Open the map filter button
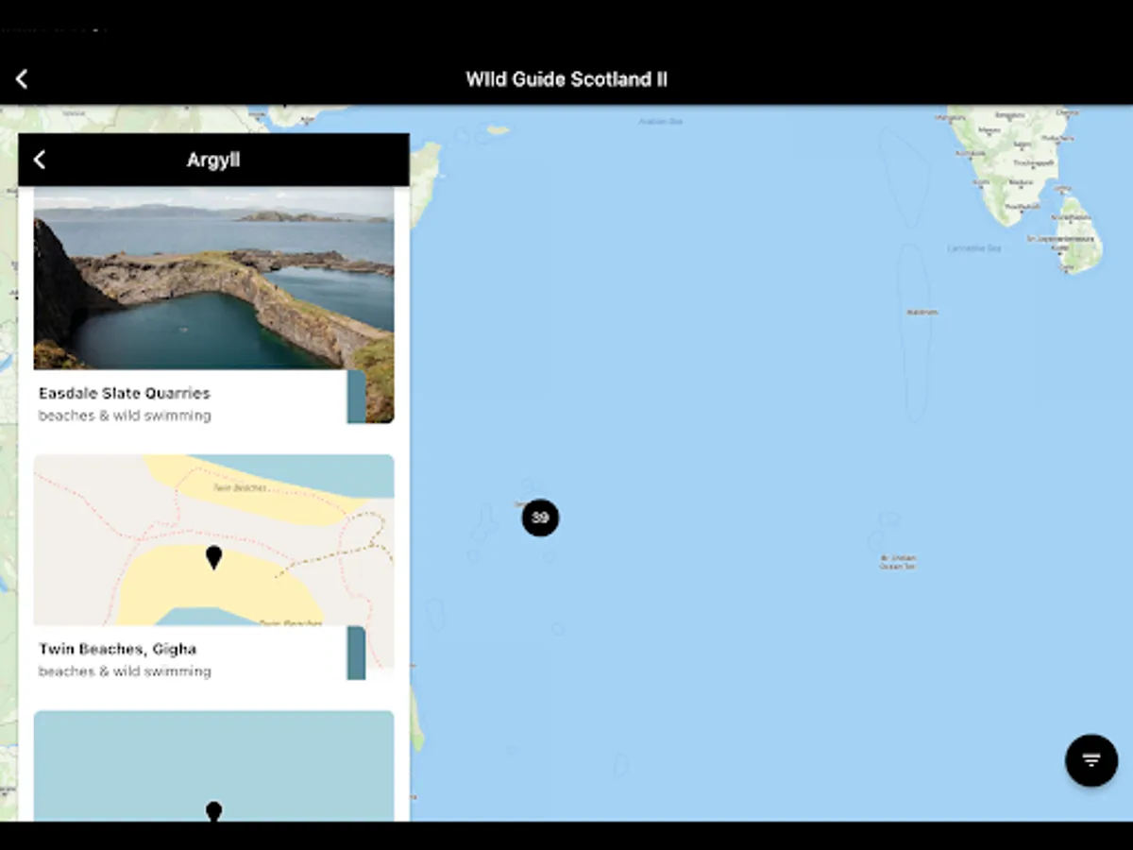 coord(1091,760)
